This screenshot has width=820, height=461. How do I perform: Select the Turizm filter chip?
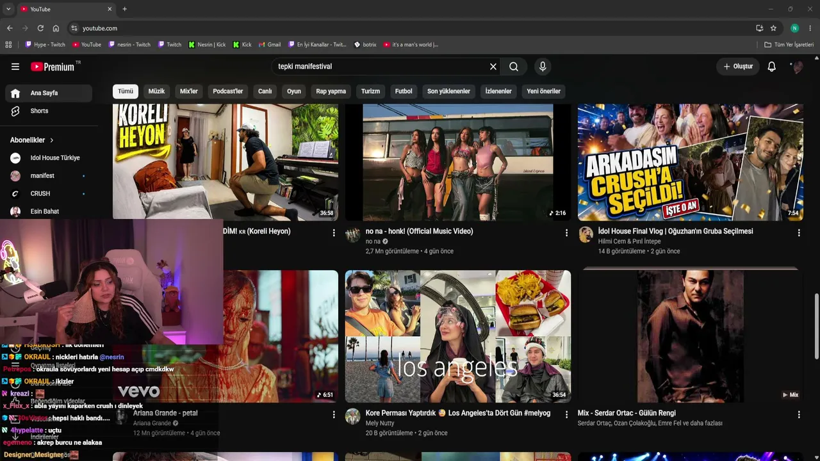click(x=370, y=91)
